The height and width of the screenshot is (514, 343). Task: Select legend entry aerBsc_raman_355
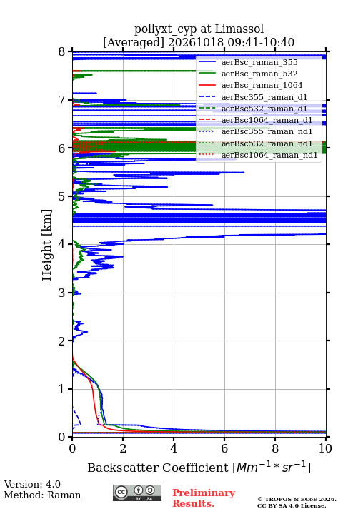(x=259, y=62)
